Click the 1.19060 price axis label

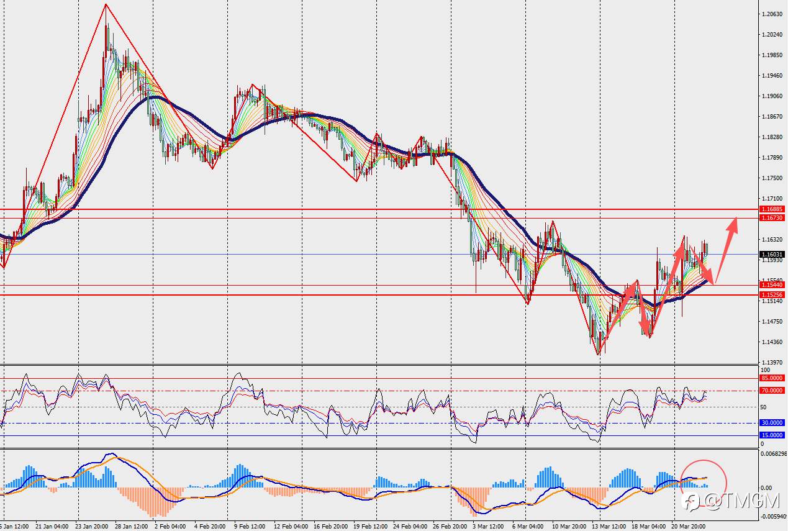(772, 96)
